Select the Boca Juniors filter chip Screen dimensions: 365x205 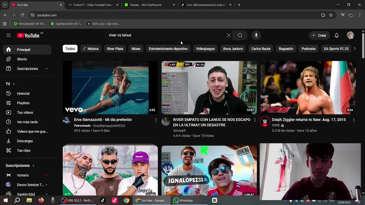tap(233, 49)
